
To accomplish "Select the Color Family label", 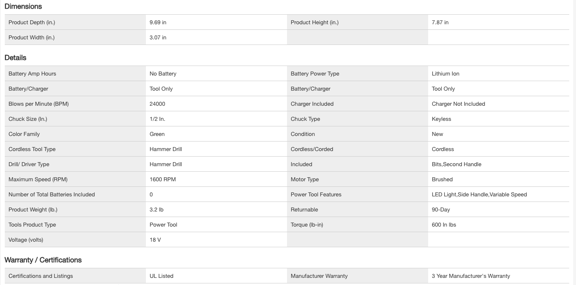I will click(24, 134).
